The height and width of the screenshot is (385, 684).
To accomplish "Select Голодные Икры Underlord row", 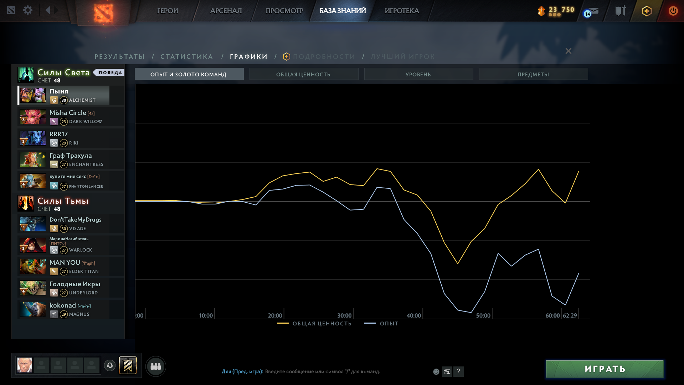I will (x=71, y=288).
